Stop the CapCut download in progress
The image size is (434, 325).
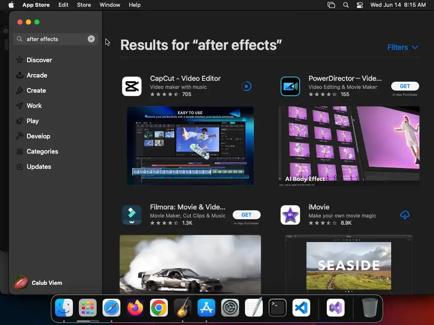coord(246,86)
